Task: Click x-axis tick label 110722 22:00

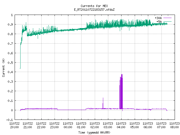Action: pos(41,125)
